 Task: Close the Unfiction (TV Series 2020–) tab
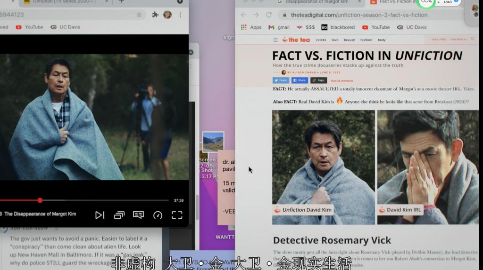point(107,1)
